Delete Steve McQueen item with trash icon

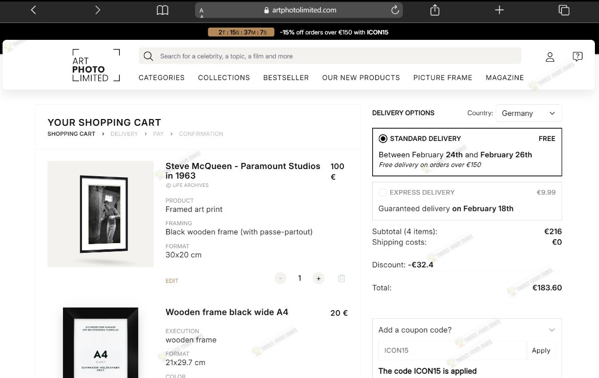pos(341,278)
